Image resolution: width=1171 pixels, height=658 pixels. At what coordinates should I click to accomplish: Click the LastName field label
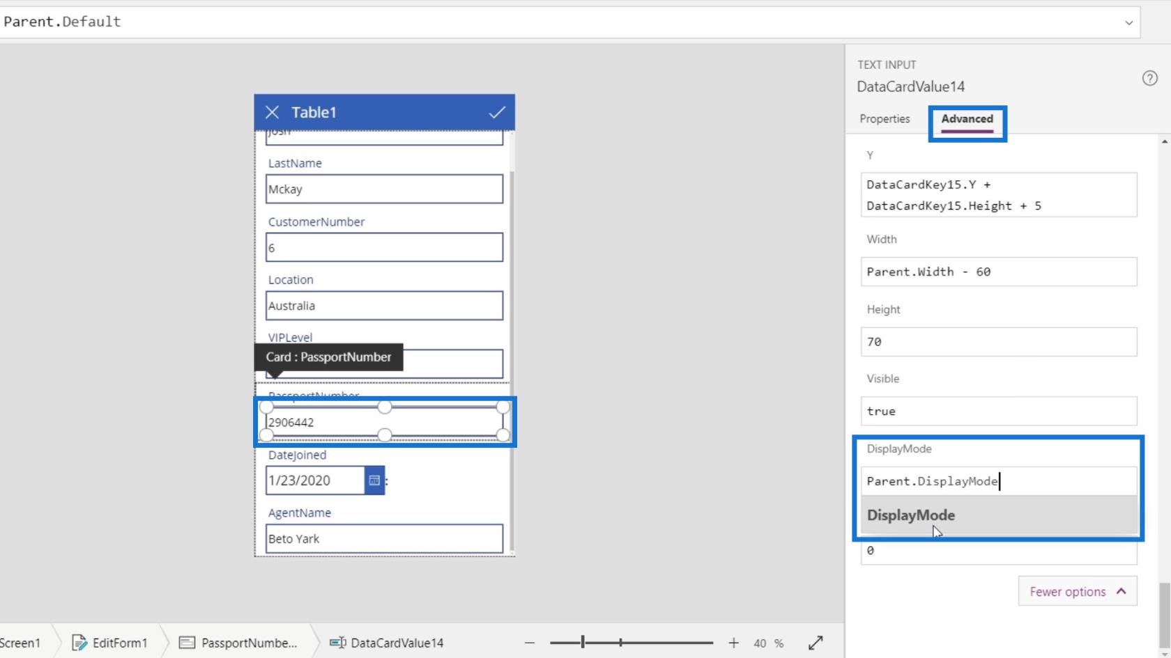tap(295, 163)
